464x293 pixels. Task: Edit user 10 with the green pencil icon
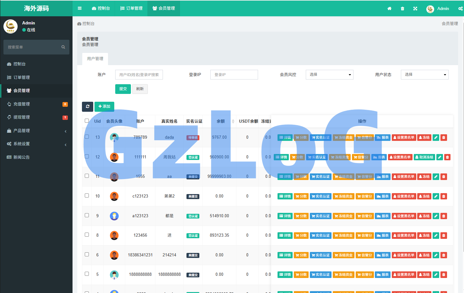pos(436,196)
